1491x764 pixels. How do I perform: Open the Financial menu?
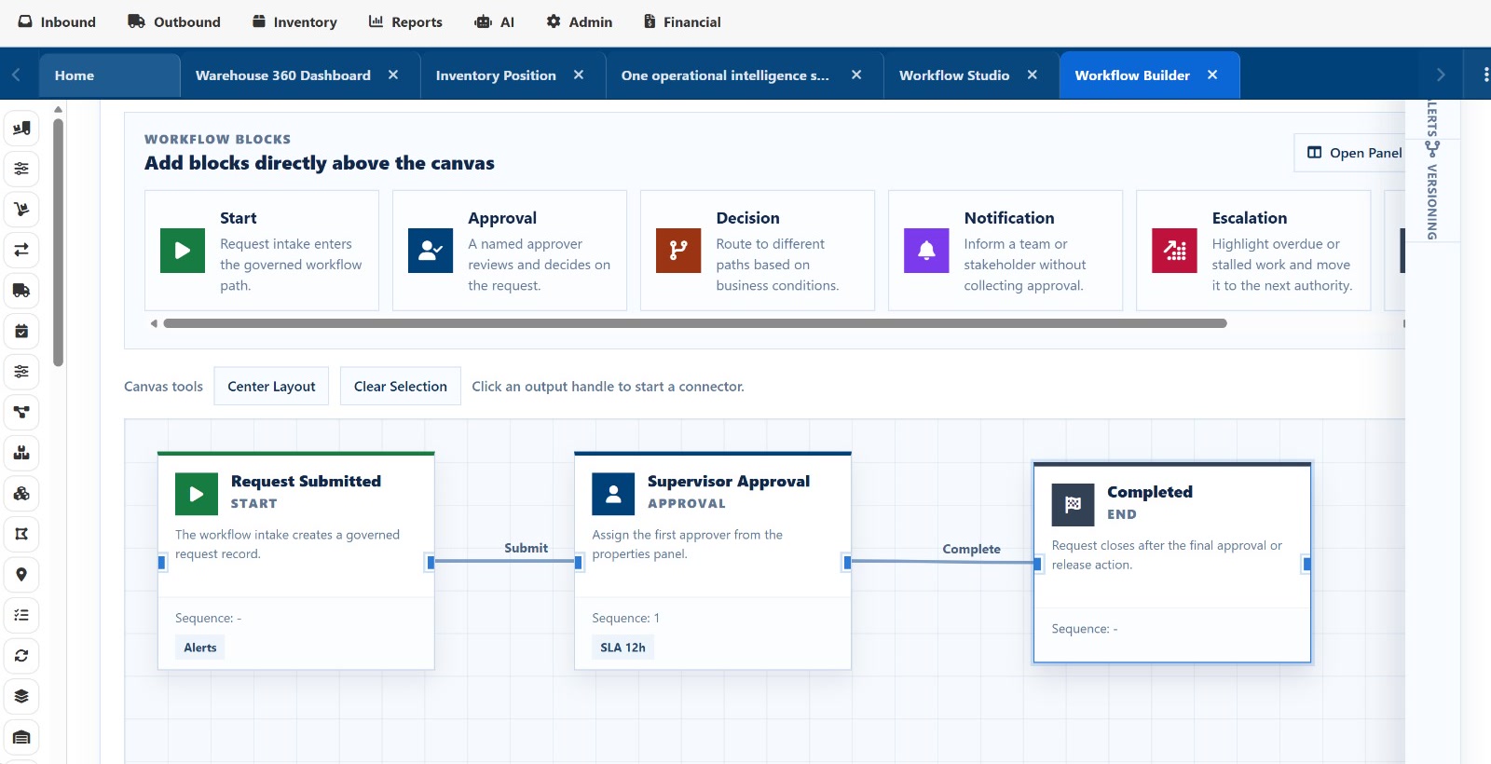(682, 21)
